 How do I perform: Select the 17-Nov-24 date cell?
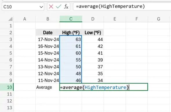tap(48, 39)
